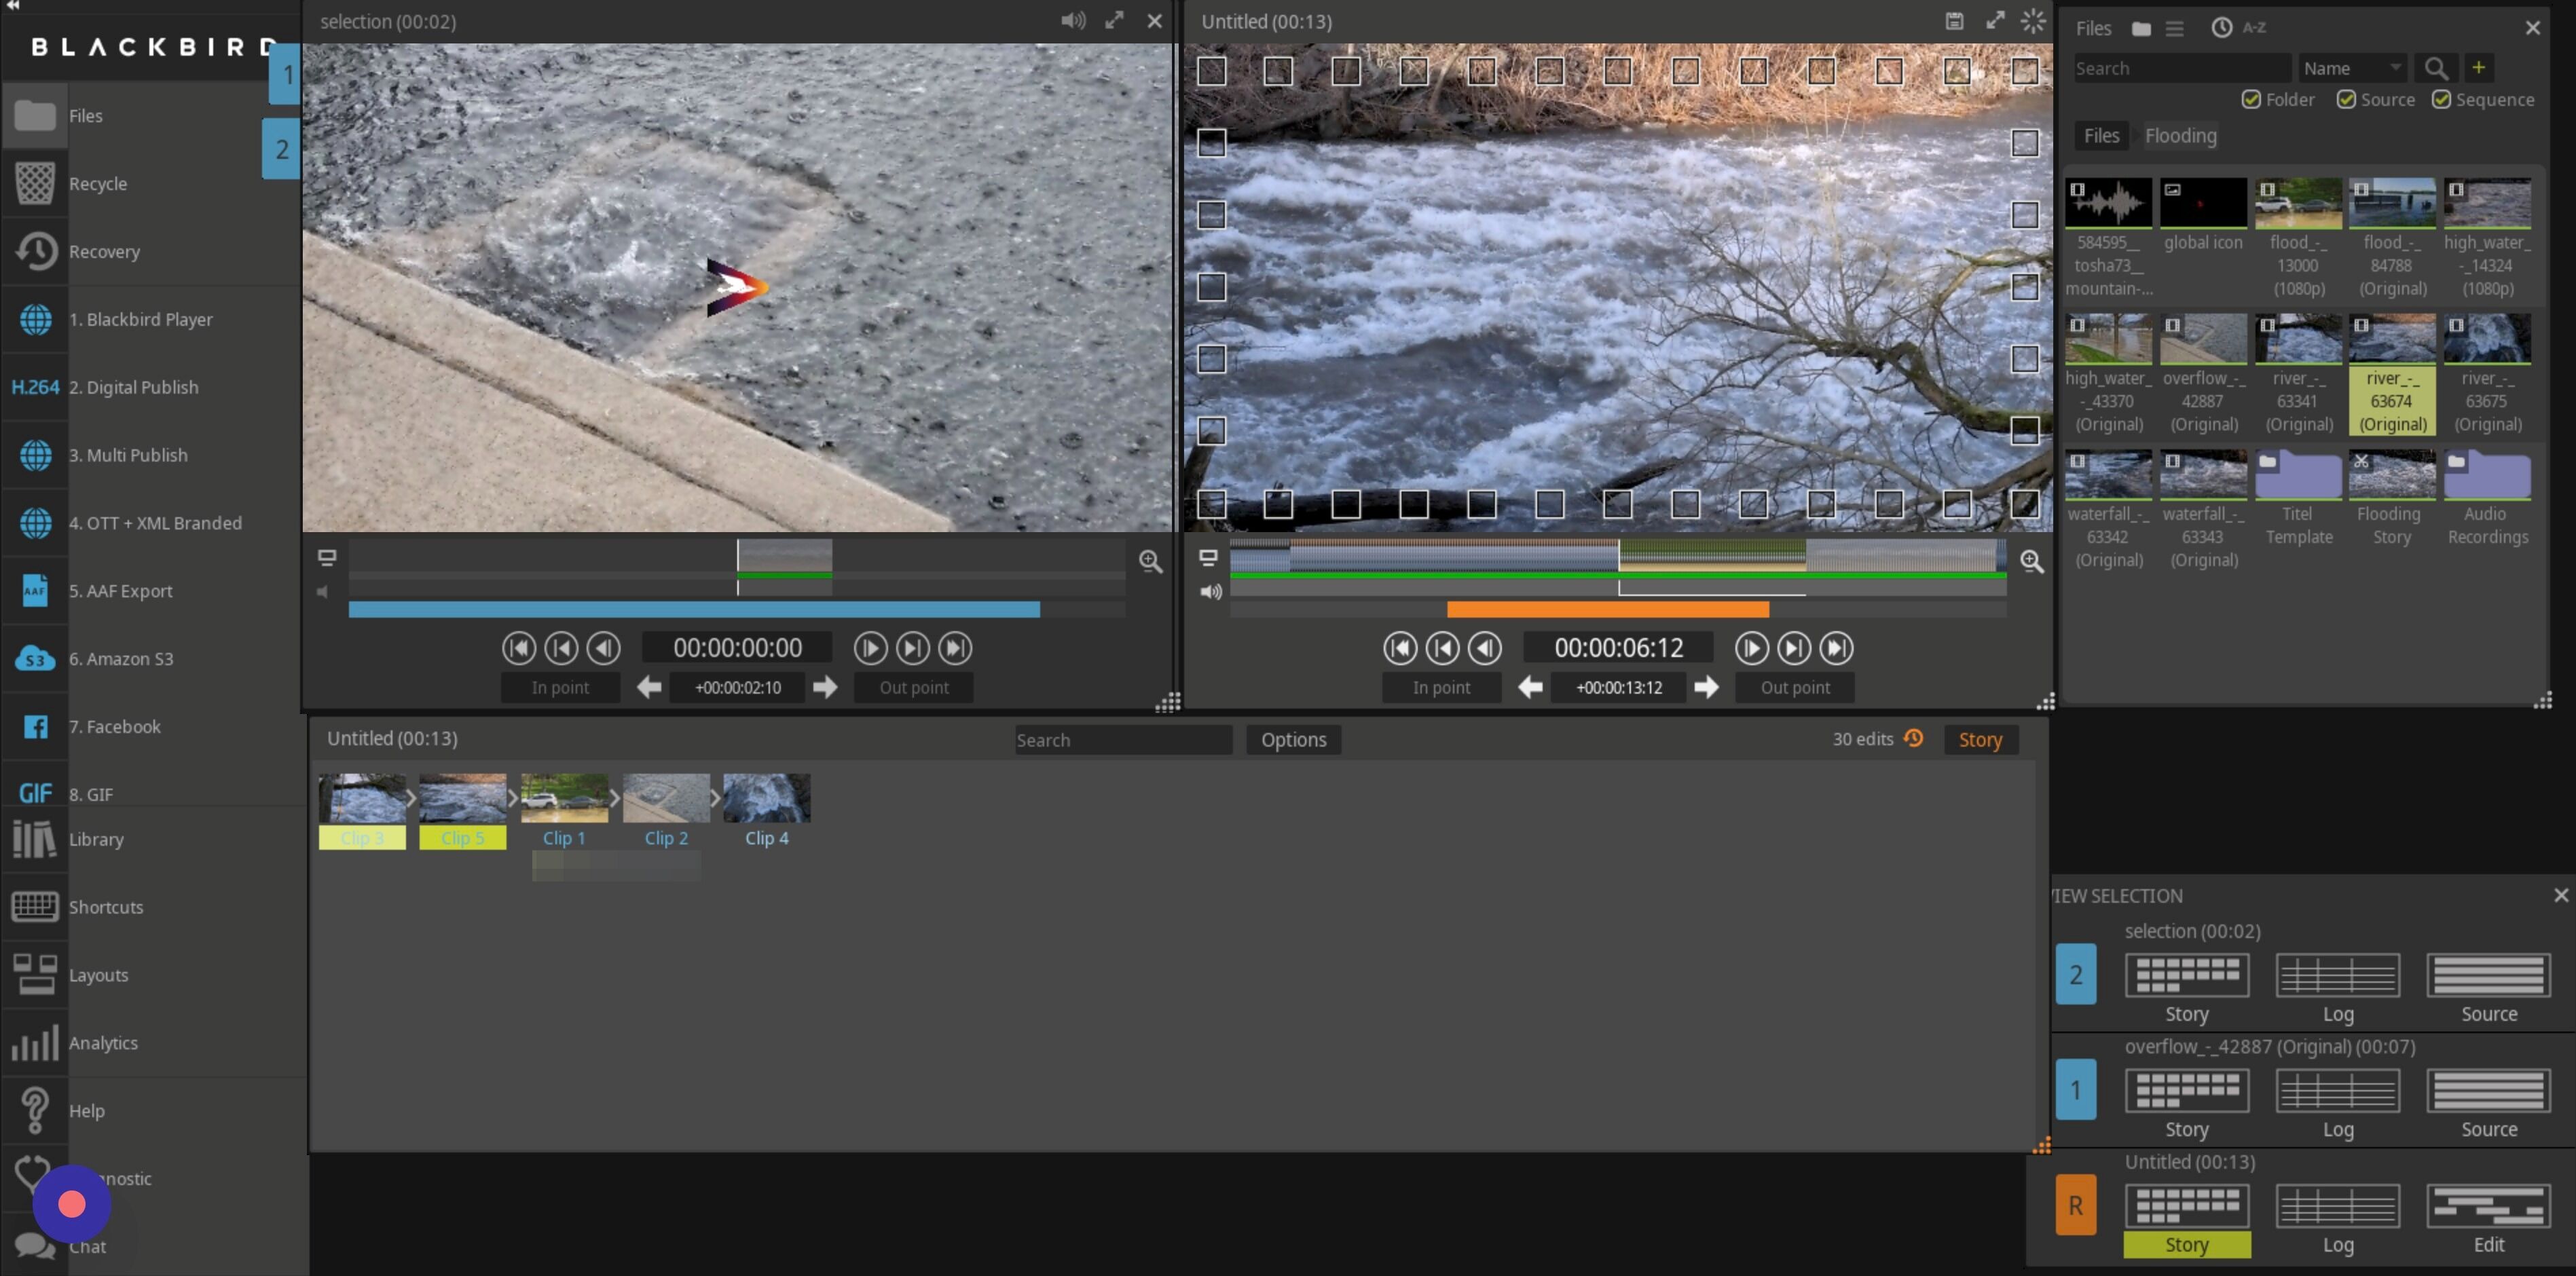The width and height of the screenshot is (2576, 1276).
Task: Click the orange range bar in Untitled player
Action: pos(1607,610)
